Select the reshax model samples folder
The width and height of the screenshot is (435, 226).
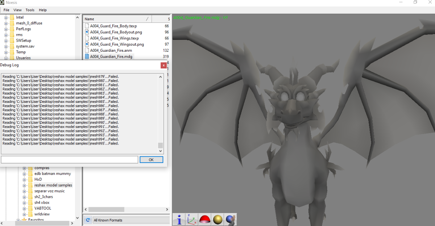(53, 185)
